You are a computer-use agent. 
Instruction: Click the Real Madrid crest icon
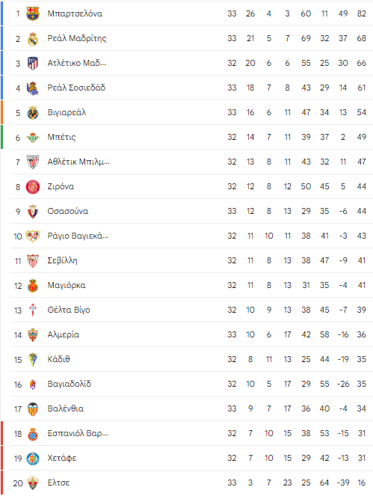[33, 39]
